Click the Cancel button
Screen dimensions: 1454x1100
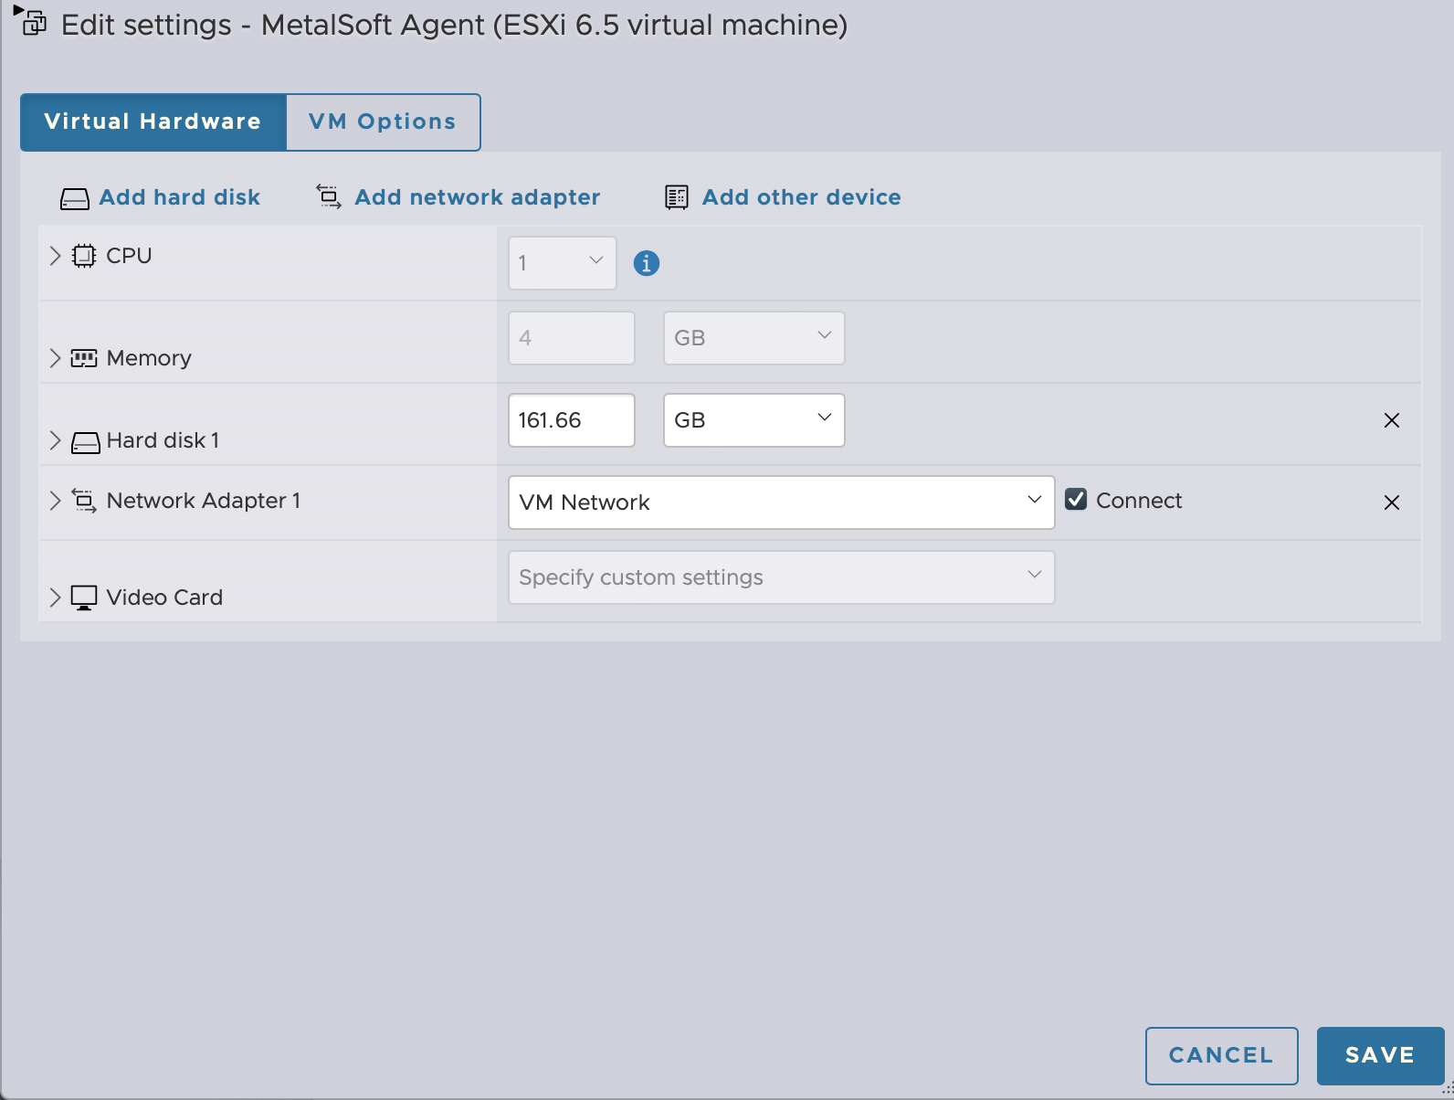point(1221,1055)
